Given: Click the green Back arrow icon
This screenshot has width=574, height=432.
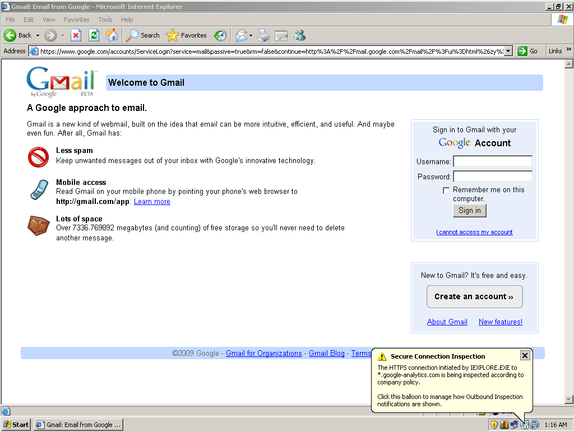Looking at the screenshot, I should tap(10, 35).
